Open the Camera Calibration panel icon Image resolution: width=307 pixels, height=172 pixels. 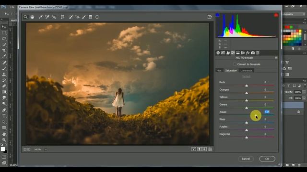(x=253, y=53)
